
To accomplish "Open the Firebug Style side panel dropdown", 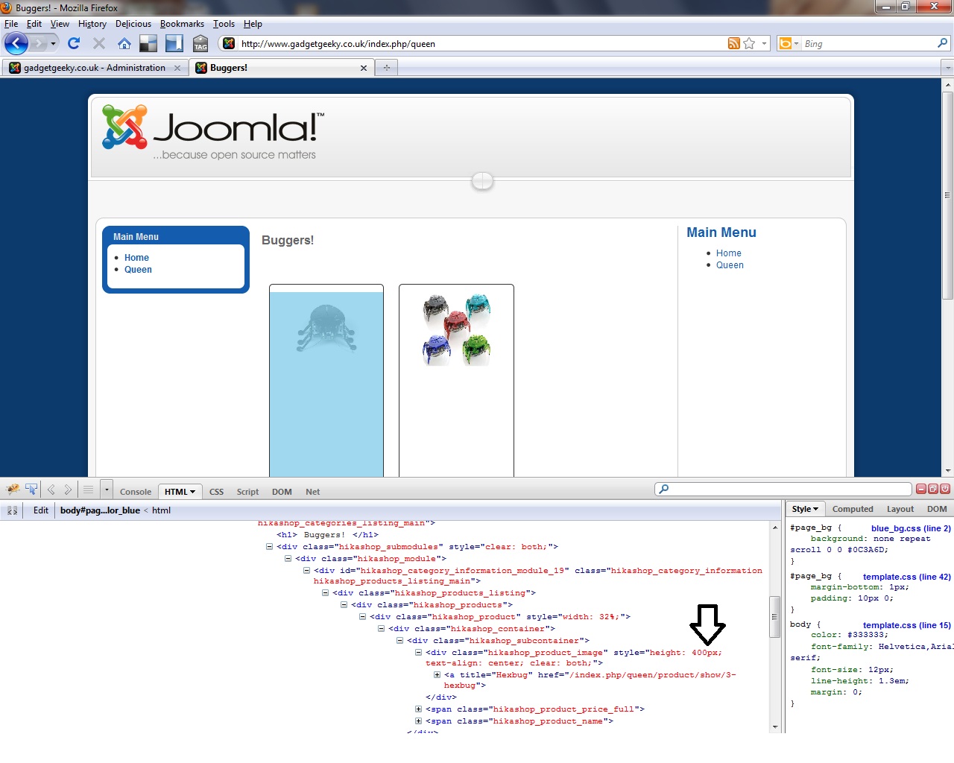I will (x=815, y=509).
